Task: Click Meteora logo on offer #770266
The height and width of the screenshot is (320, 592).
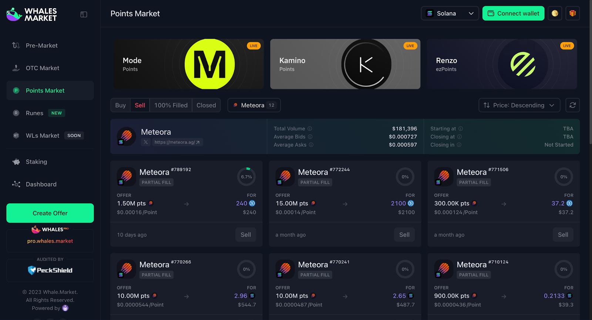Action: (127, 269)
